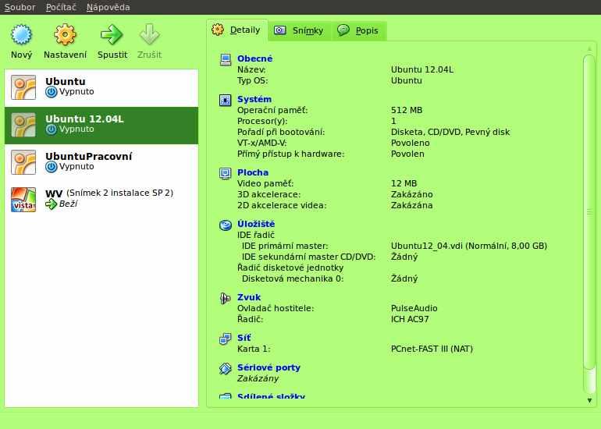Click the 12 MB video memory value
The image size is (601, 429).
(404, 183)
